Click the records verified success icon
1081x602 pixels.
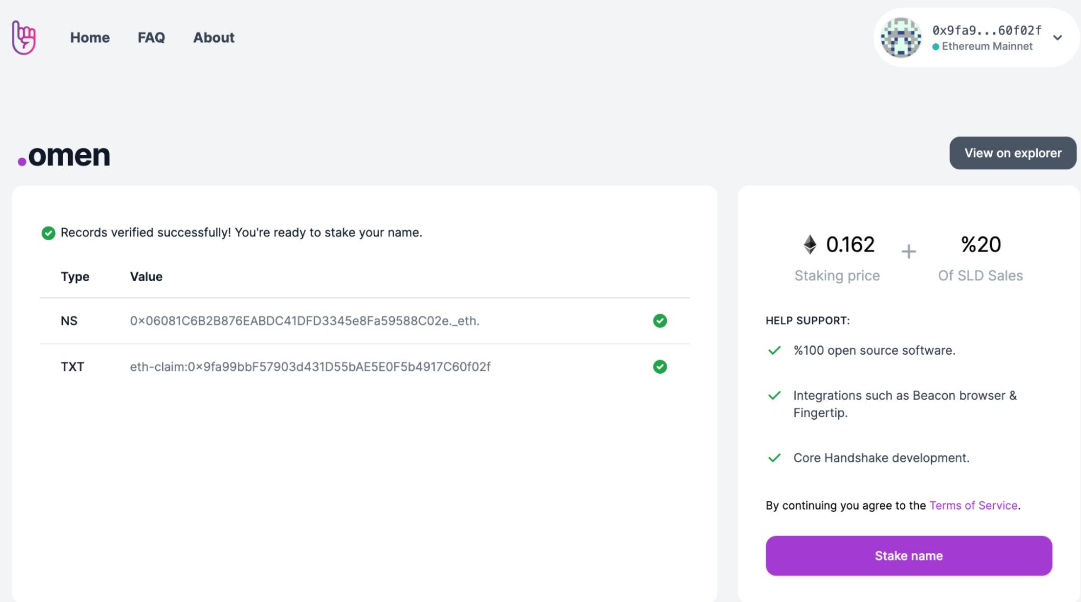[x=48, y=233]
